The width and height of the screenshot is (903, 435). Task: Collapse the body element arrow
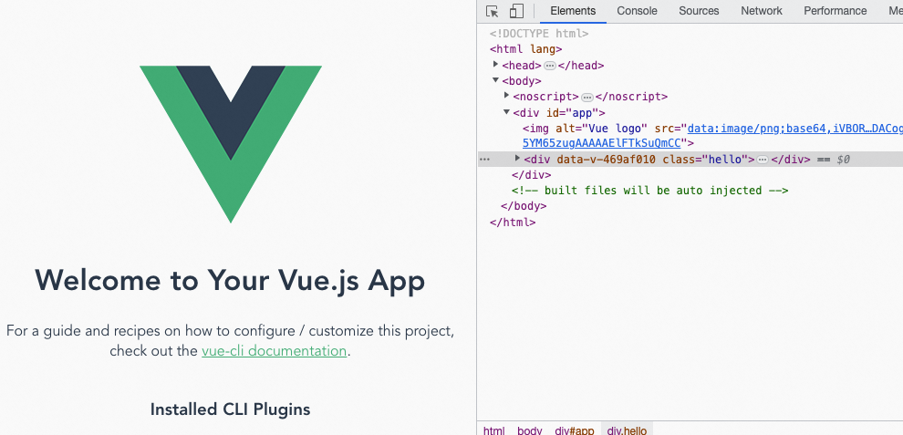pyautogui.click(x=496, y=80)
